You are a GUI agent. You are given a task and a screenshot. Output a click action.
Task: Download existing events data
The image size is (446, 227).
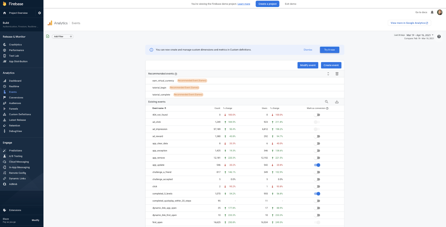point(337,102)
